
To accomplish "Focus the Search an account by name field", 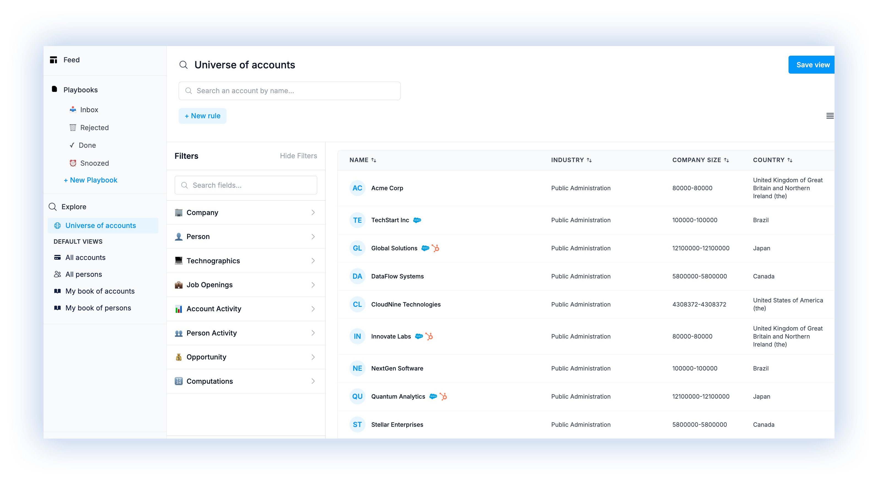I will (x=289, y=91).
